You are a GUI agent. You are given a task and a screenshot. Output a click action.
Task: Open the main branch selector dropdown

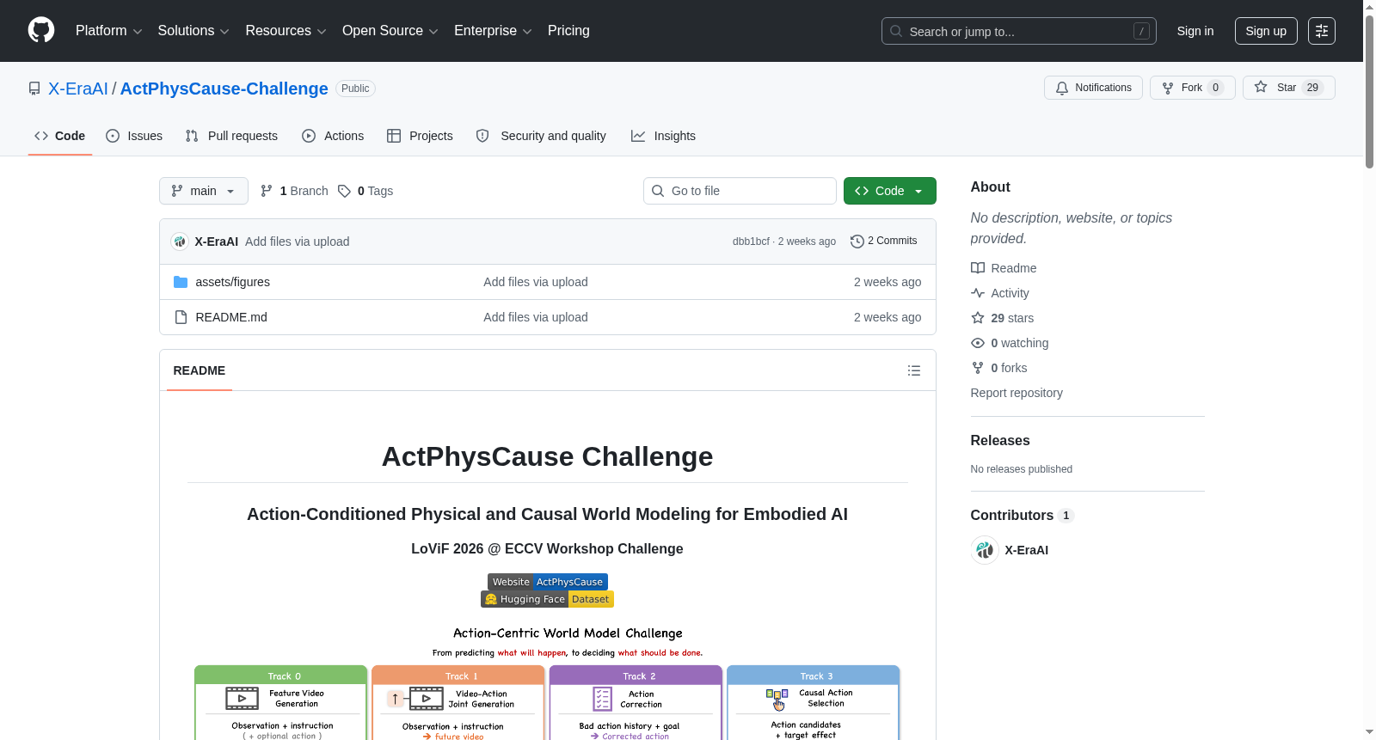(x=204, y=191)
